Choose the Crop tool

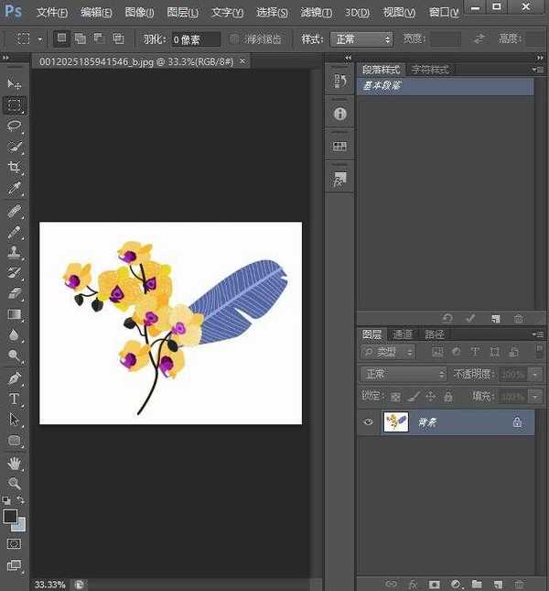15,168
